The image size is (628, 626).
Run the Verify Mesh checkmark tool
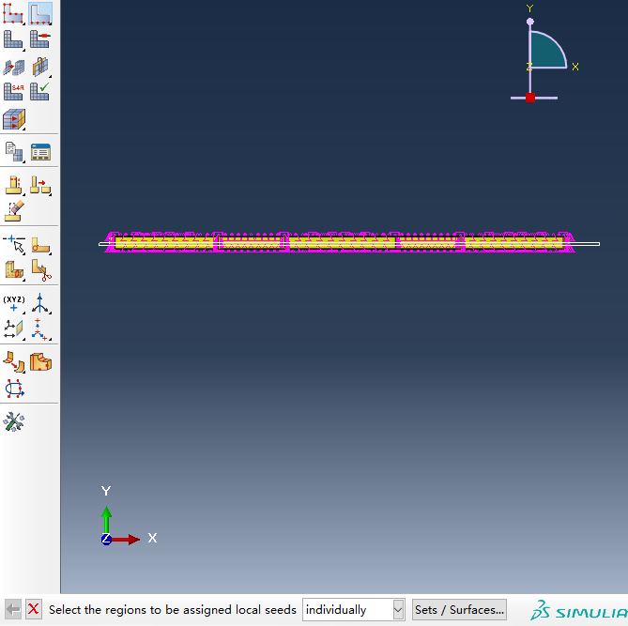coord(40,91)
